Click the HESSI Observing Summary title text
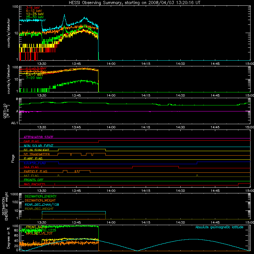 point(134,3)
